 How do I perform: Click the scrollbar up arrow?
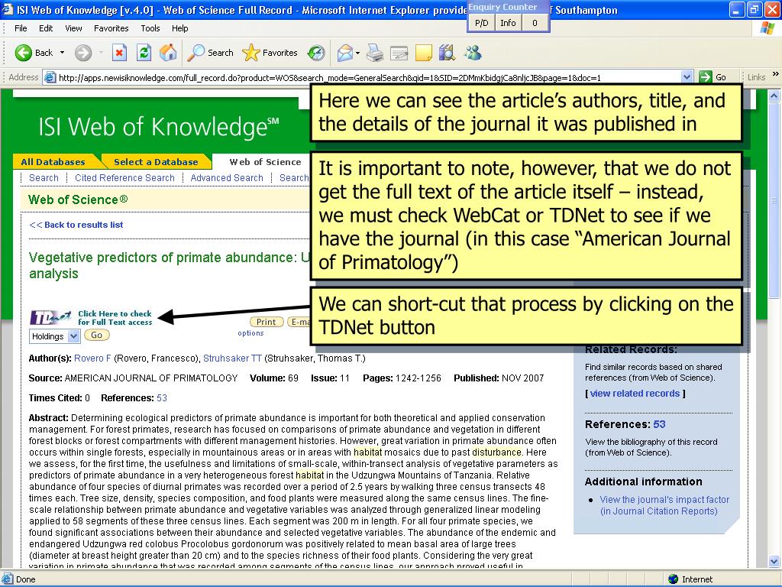pyautogui.click(x=774, y=95)
